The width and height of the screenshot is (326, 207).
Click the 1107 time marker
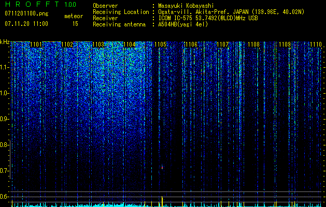(x=223, y=45)
